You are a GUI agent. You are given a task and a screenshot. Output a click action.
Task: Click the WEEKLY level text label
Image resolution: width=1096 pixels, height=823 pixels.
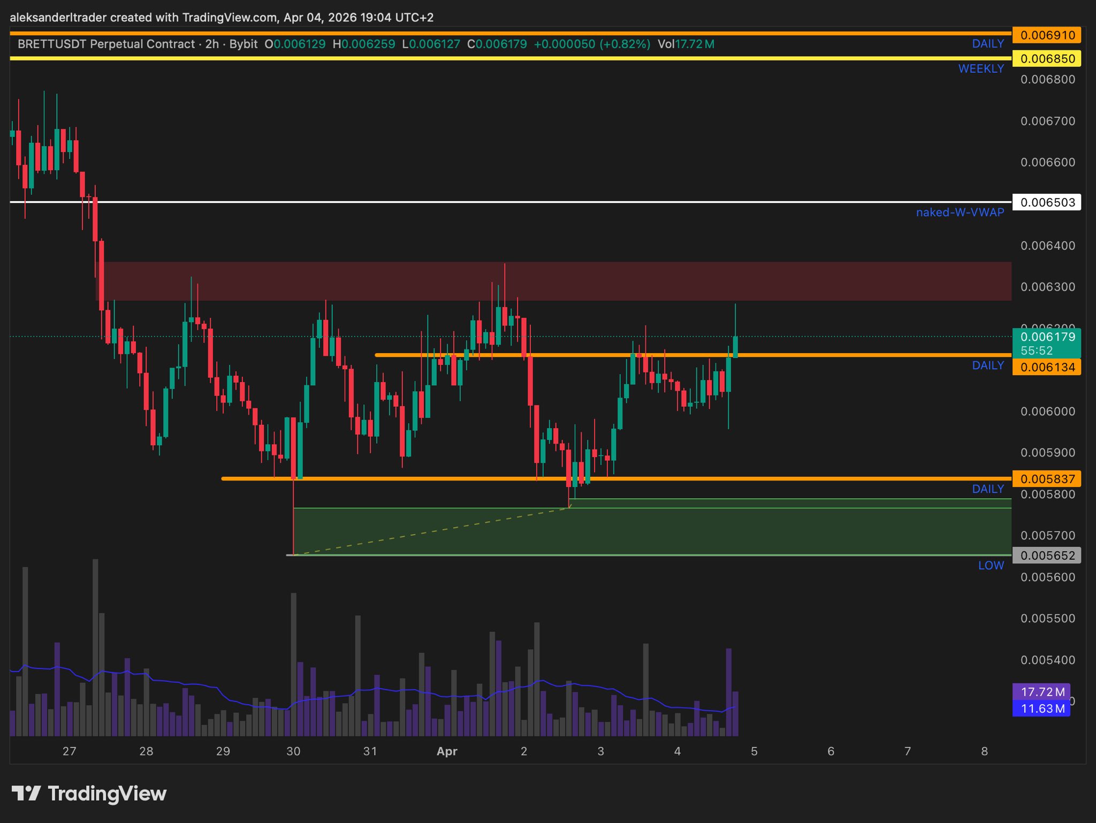tap(980, 68)
